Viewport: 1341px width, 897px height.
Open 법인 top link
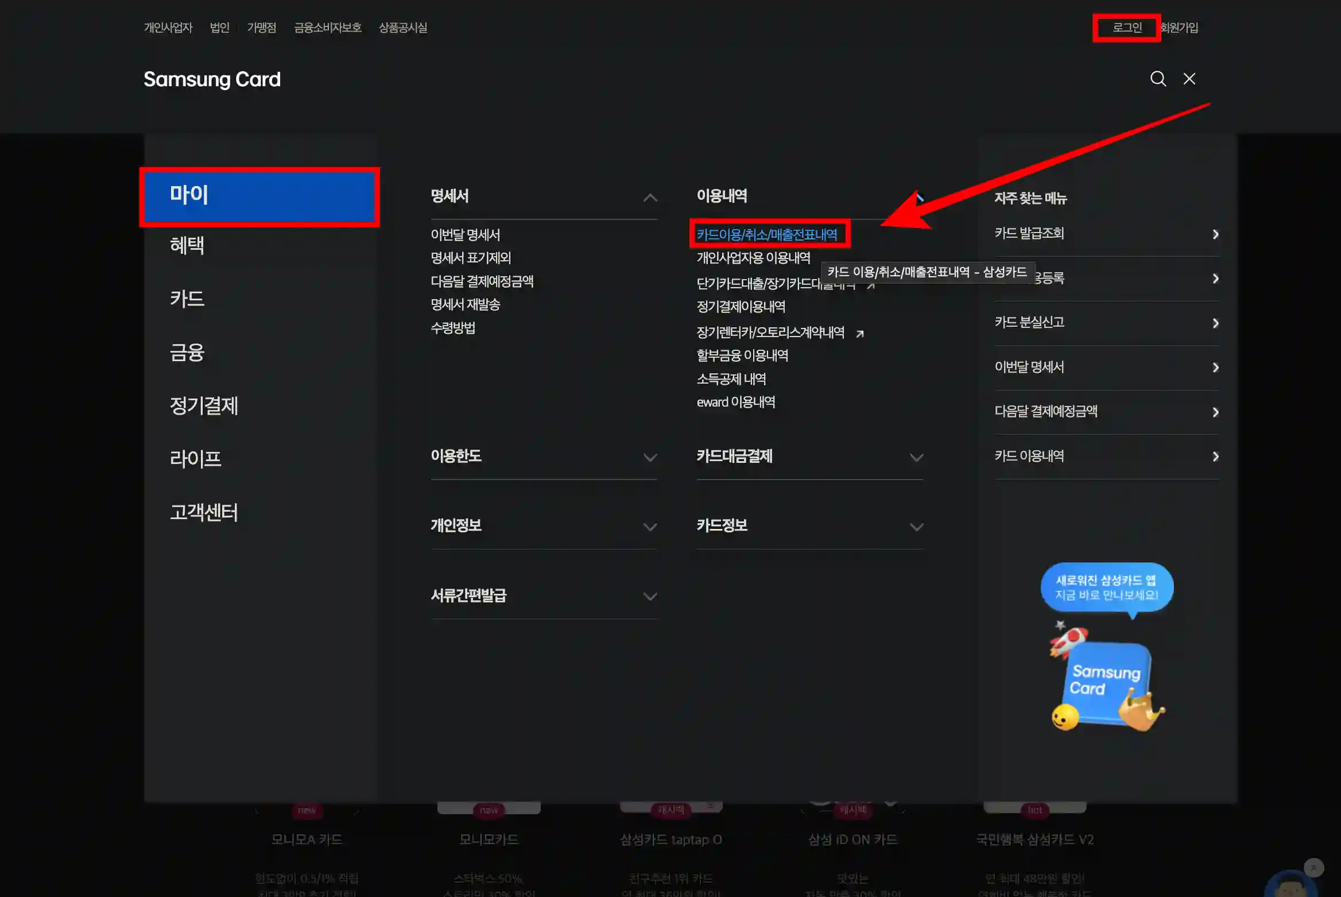pyautogui.click(x=219, y=28)
